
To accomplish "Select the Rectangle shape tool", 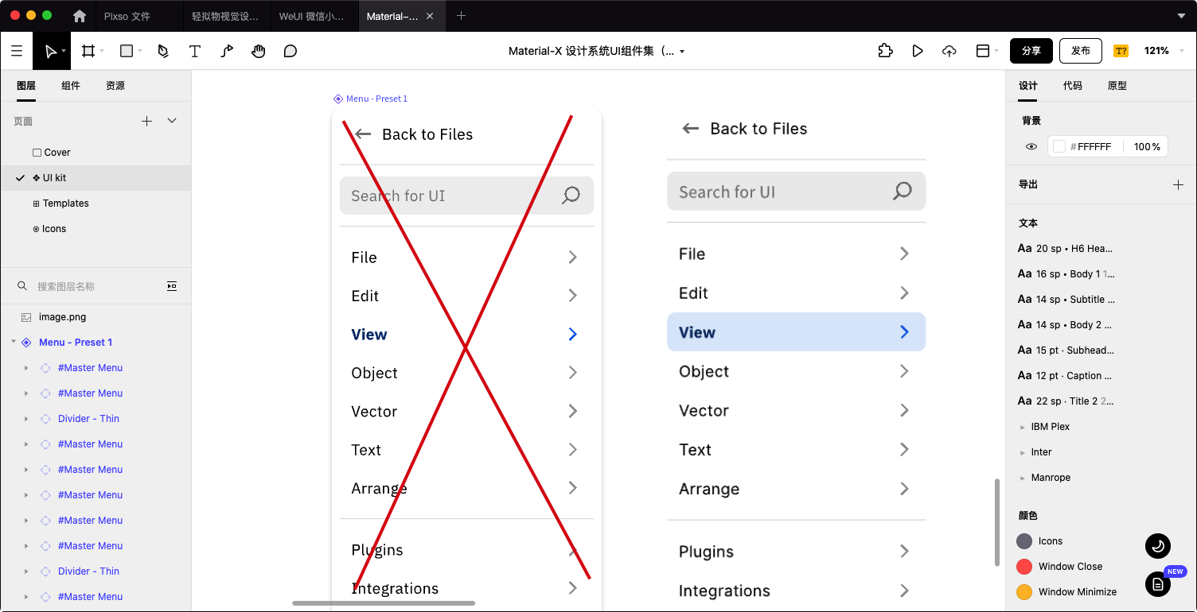I will (126, 51).
